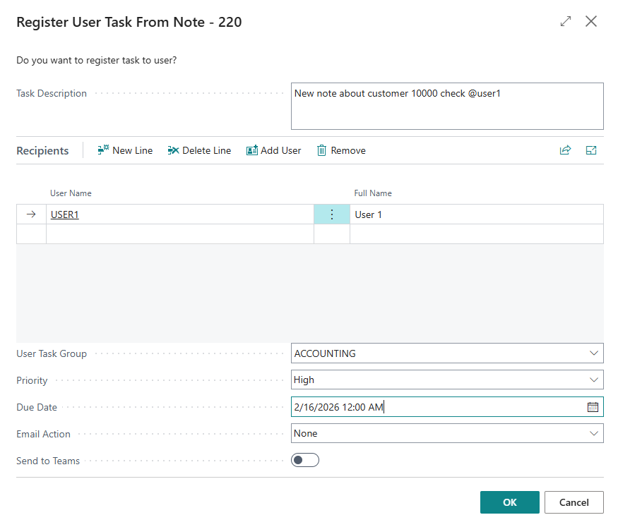
Task: Click the Add User icon
Action: coord(251,150)
